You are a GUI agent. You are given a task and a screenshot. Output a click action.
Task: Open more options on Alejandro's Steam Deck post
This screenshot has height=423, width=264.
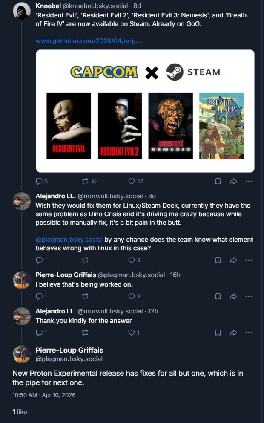coord(249,260)
